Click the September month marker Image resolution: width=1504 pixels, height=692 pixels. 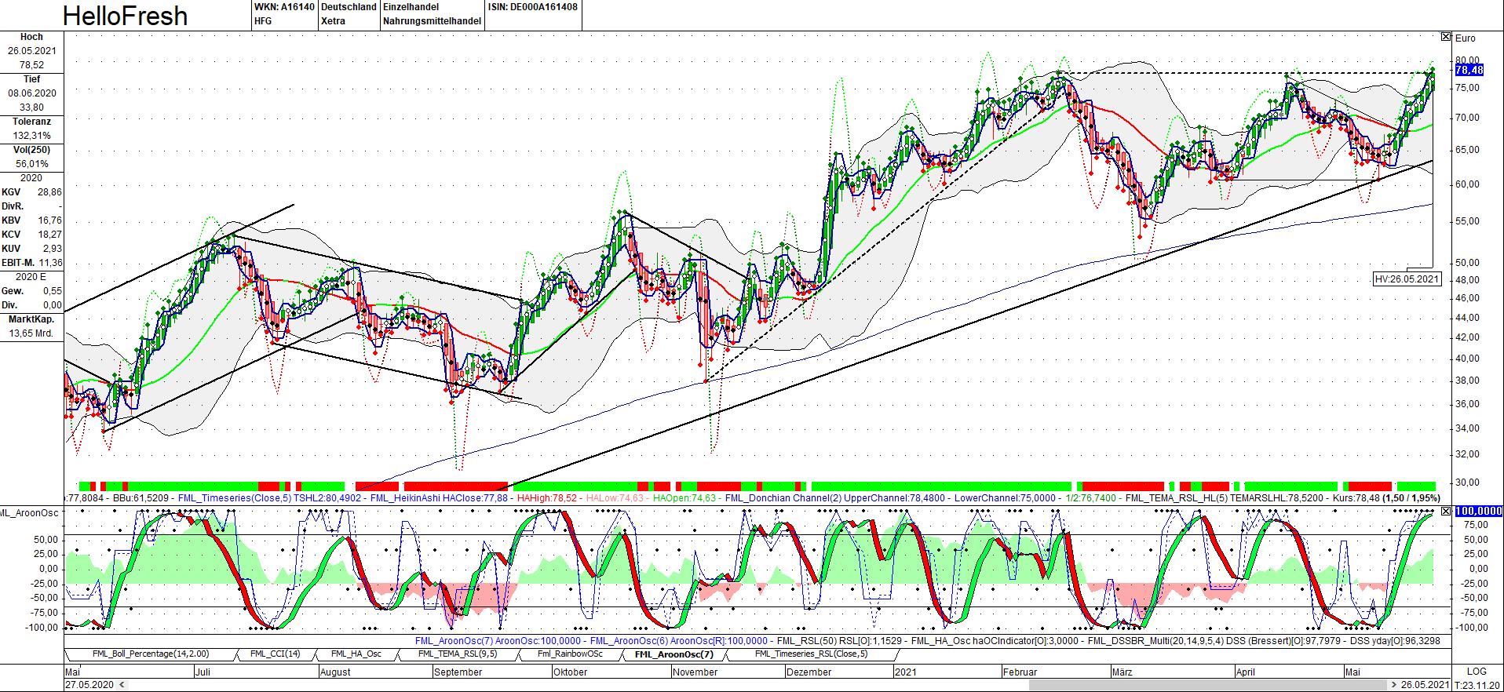[458, 672]
